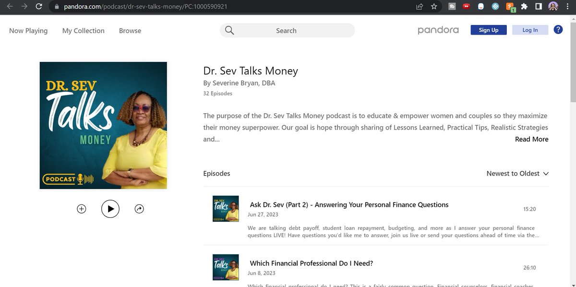Open 'Which Financial Professional Do I Need?' episode

point(312,263)
